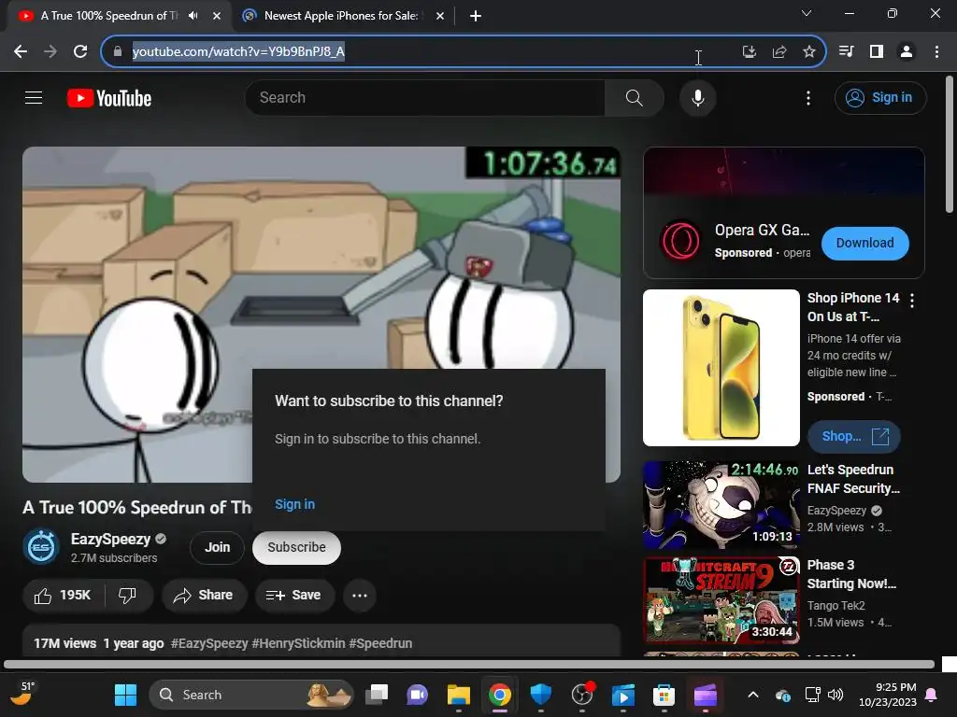Open File Explorer from taskbar
This screenshot has width=957, height=717.
(x=458, y=695)
